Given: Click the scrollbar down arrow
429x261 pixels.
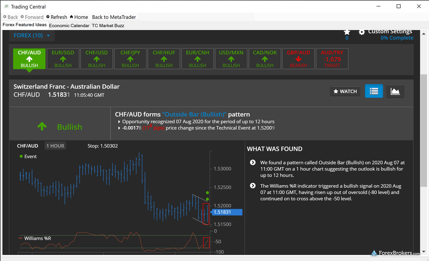Looking at the screenshot, I should 423,251.
